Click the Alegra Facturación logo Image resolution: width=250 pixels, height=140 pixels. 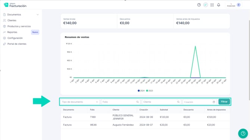[x=15, y=5]
